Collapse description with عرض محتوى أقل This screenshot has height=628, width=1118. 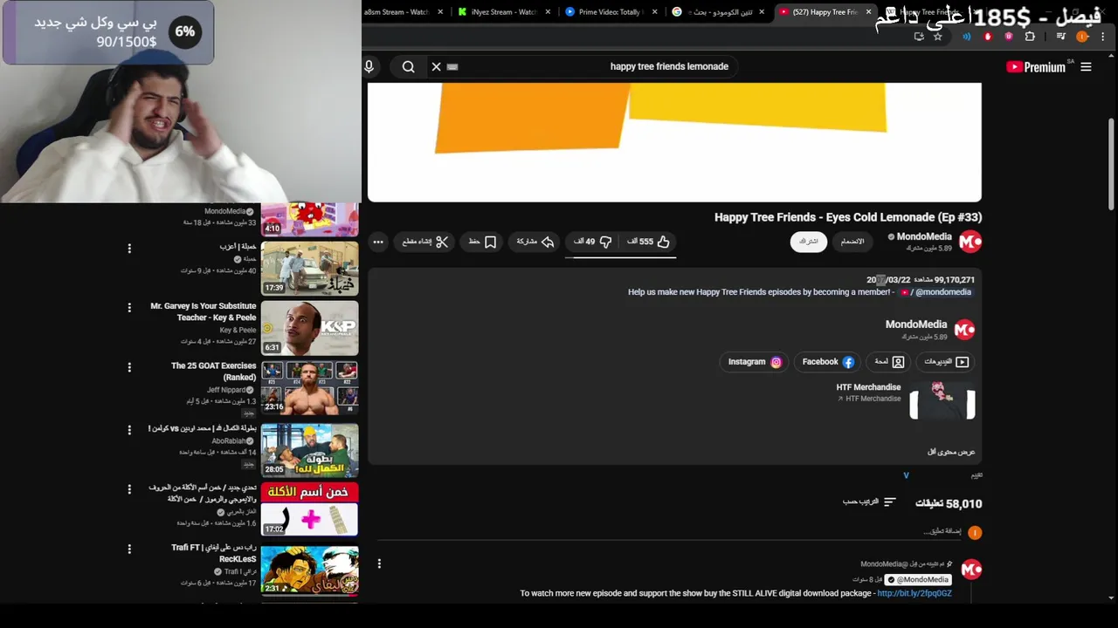click(951, 452)
